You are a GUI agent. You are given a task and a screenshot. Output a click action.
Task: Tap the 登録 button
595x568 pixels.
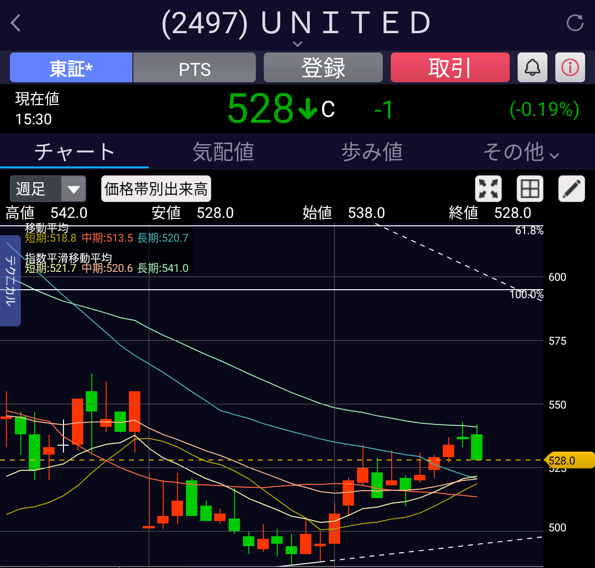point(323,67)
